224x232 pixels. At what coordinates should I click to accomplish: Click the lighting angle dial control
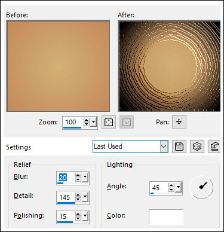(201, 187)
